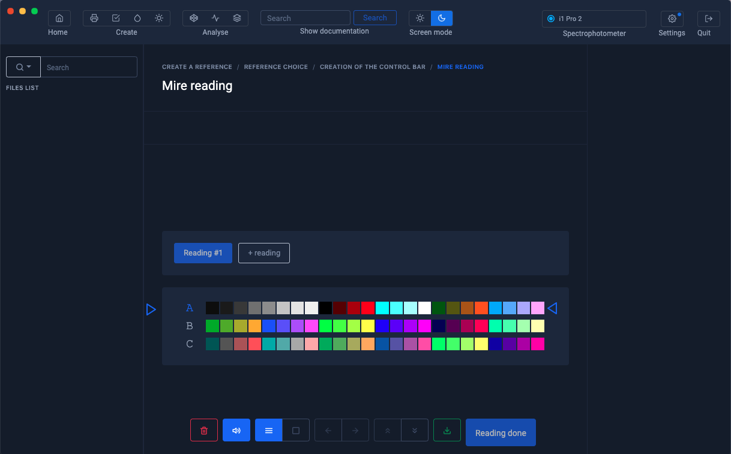Switch to light screen mode
This screenshot has width=731, height=454.
[420, 18]
